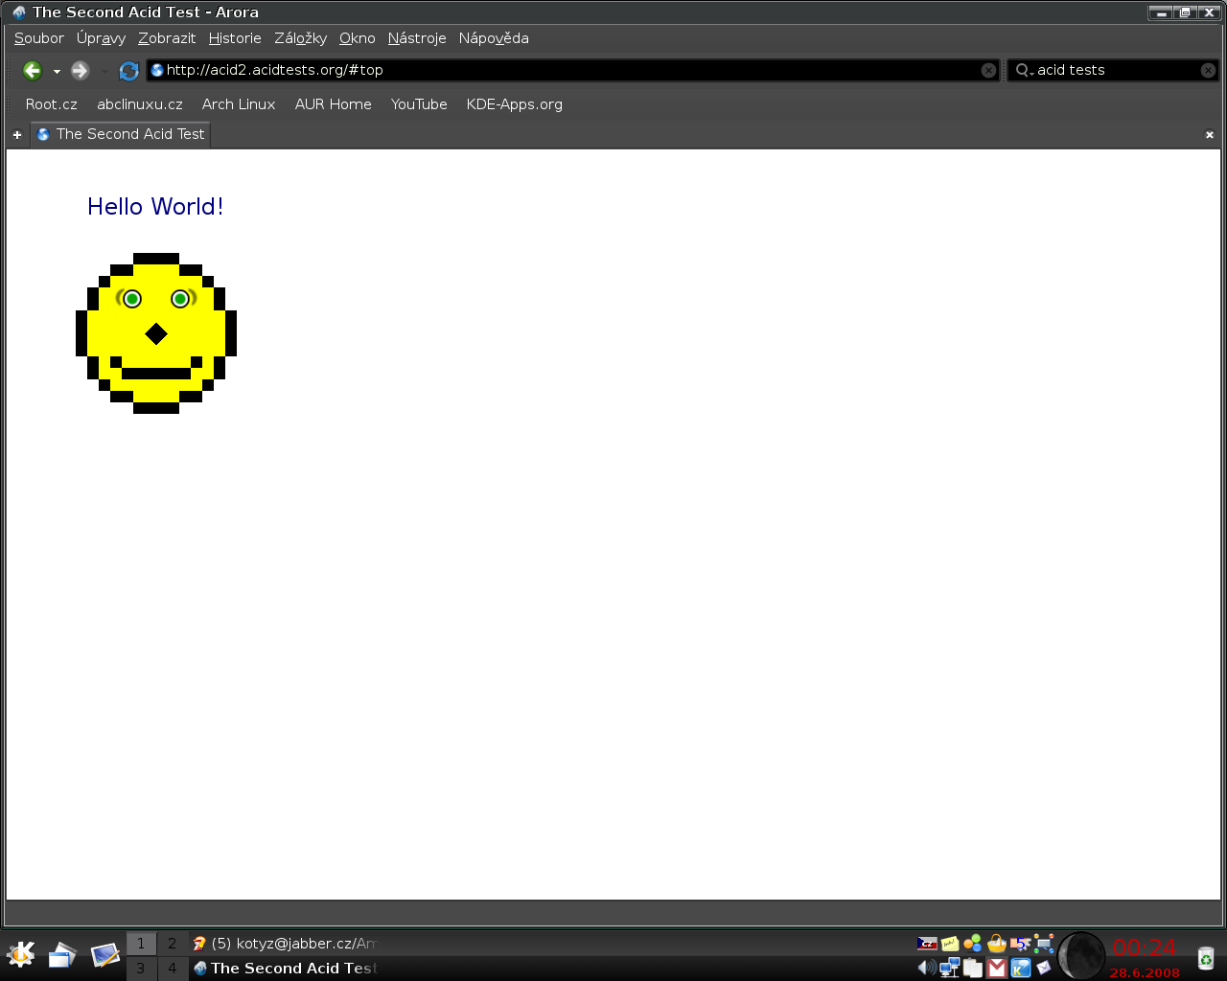Click the colored balls tray icon
This screenshot has width=1227, height=981.
pyautogui.click(x=973, y=944)
